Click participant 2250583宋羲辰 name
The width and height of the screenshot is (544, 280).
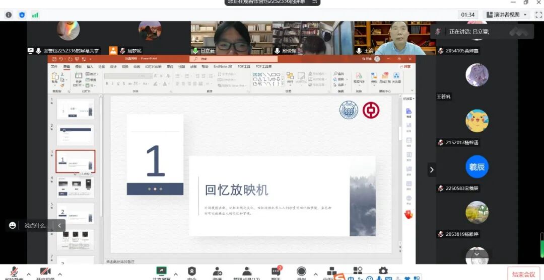462,189
